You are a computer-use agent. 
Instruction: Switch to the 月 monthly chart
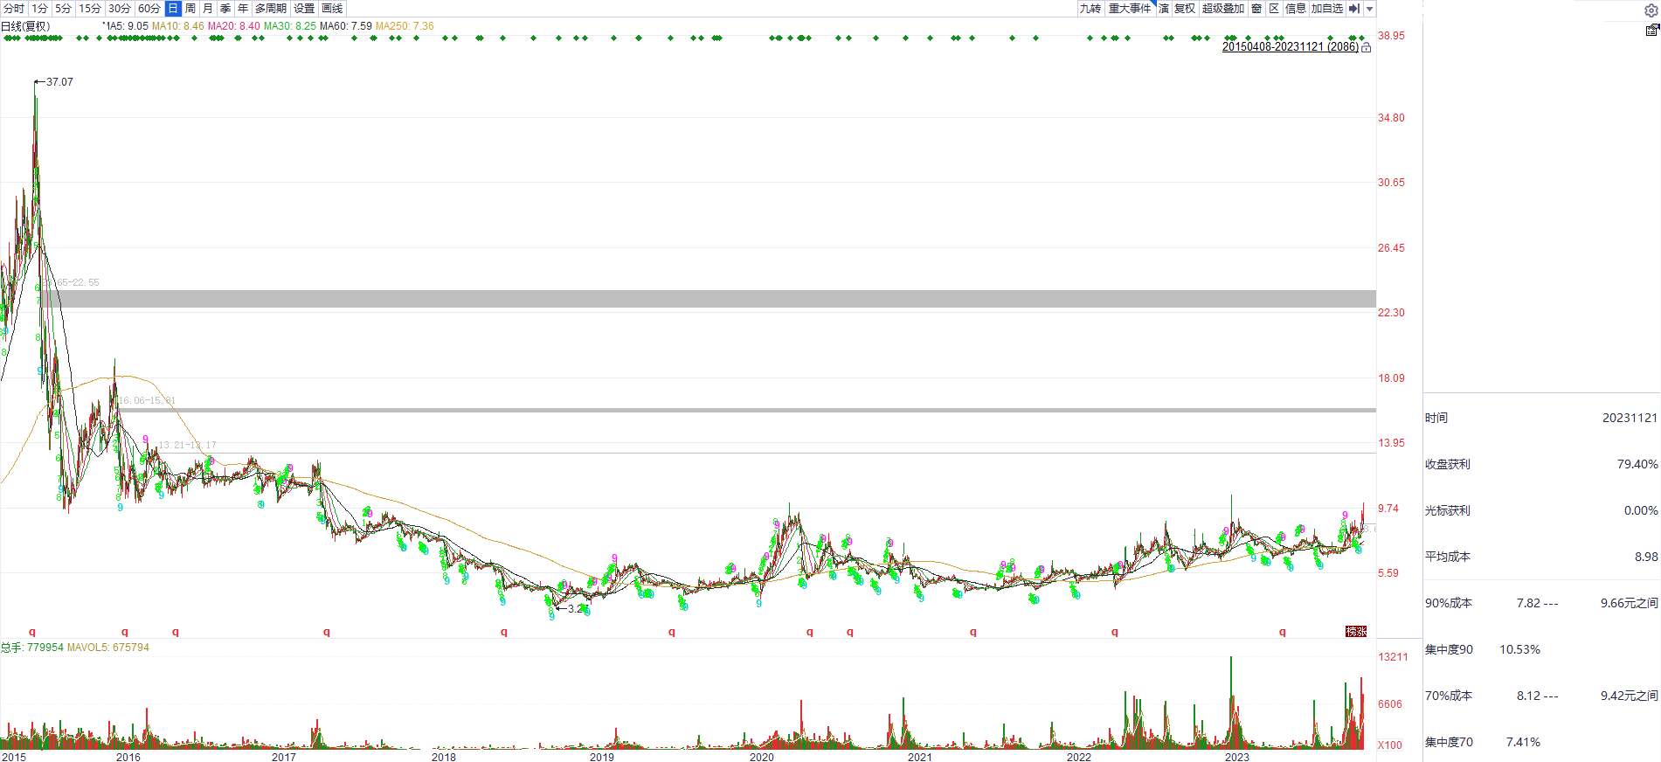208,9
